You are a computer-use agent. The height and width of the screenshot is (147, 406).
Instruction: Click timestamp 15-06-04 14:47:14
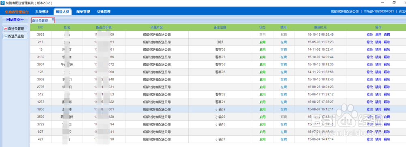coord(320,140)
